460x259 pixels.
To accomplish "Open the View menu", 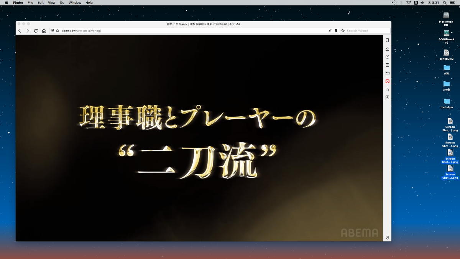I will [52, 3].
